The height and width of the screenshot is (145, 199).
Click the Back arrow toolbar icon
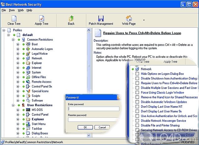pos(71,19)
